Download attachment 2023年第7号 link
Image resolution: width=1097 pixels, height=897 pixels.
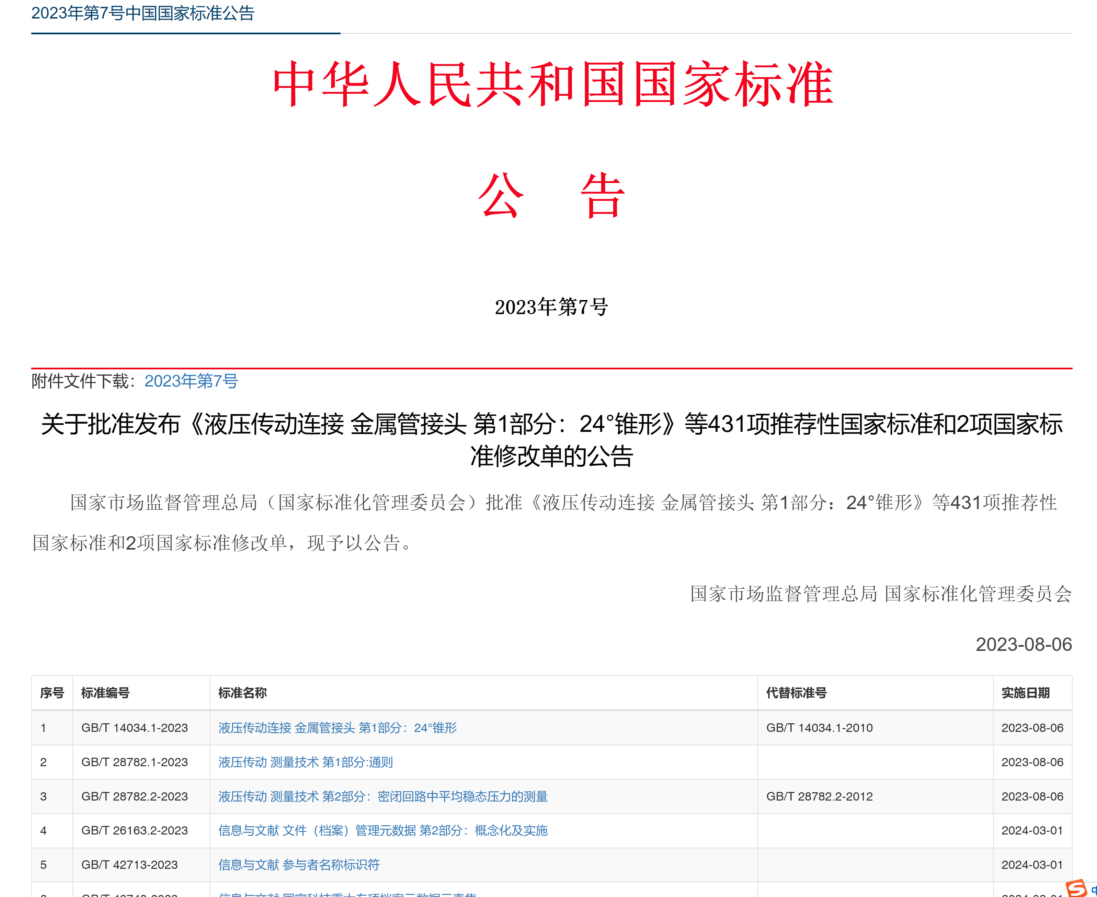click(x=191, y=381)
